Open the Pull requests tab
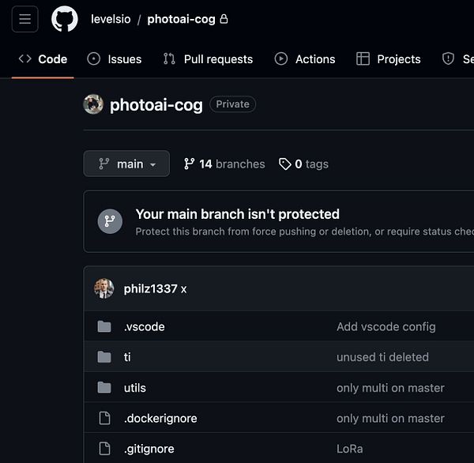Screen dimensions: 474x463 [x=208, y=59]
